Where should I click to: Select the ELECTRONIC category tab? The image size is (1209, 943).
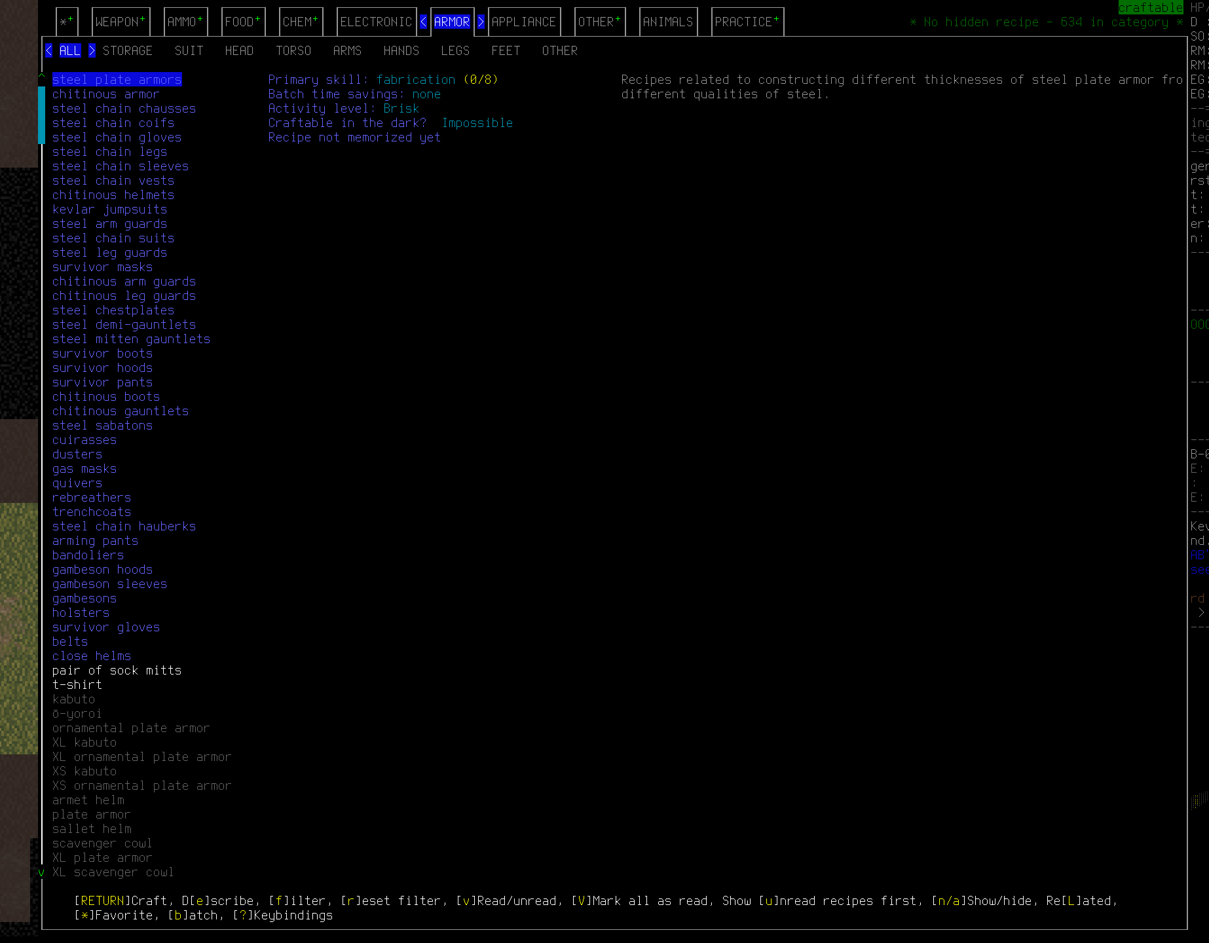[377, 21]
